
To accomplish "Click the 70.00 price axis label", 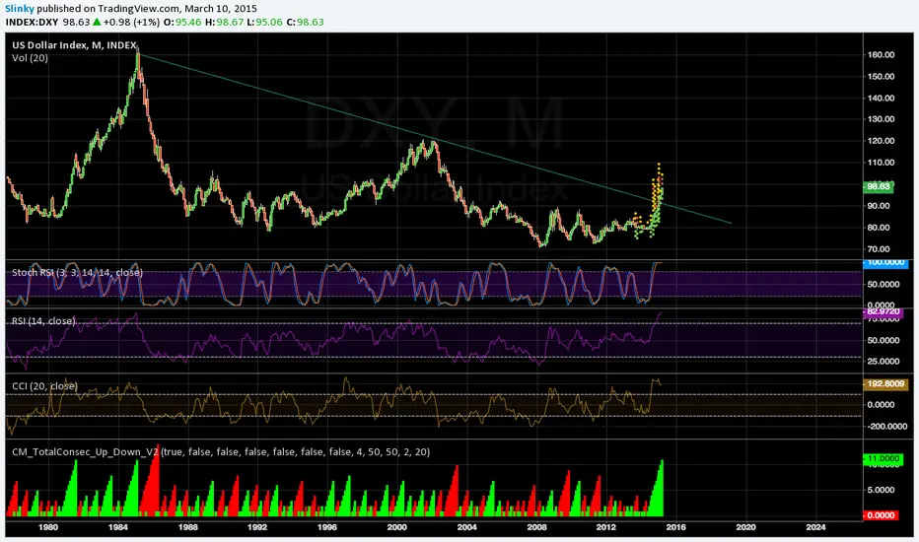I will pos(881,249).
